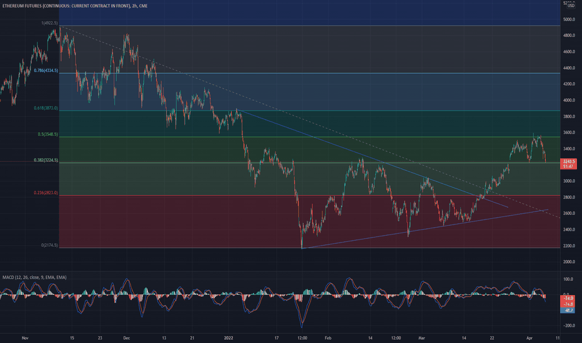582x343 pixels.
Task: Click the 0.236(2823.0) Fibonacci level label
Action: [x=46, y=193]
